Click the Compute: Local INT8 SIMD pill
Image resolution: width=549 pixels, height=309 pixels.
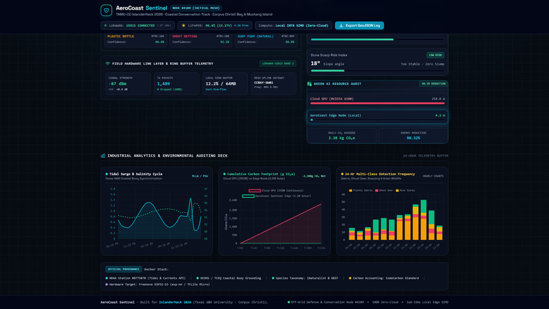pos(294,26)
